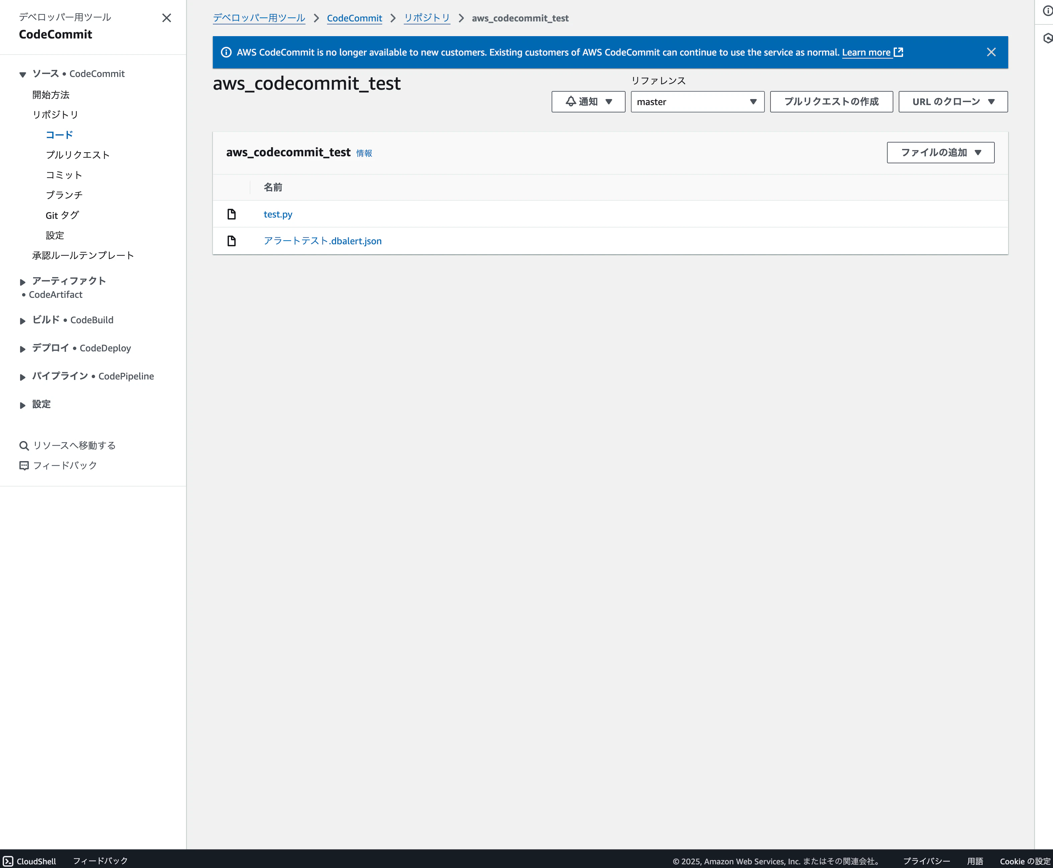This screenshot has height=868, width=1053.
Task: Close the CodeCommit navigation panel
Action: point(166,18)
